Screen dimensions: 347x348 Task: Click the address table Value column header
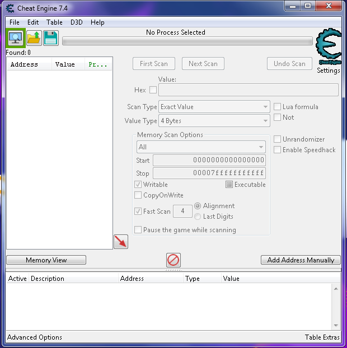tap(280, 278)
